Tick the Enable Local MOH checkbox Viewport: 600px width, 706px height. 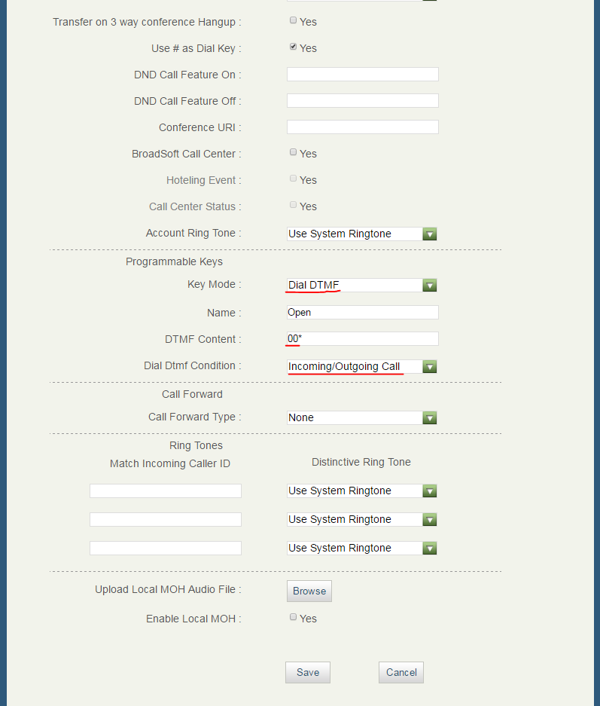click(294, 618)
